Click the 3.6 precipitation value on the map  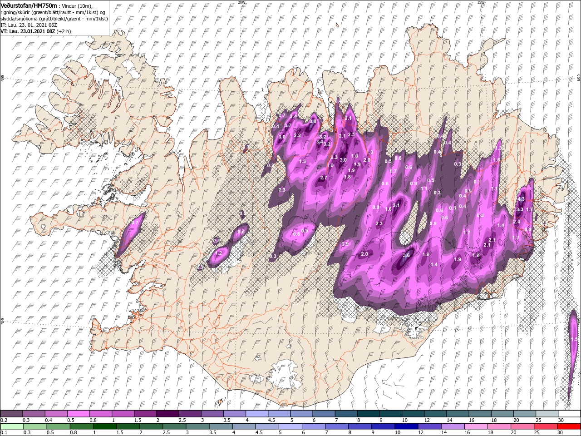coord(406,255)
